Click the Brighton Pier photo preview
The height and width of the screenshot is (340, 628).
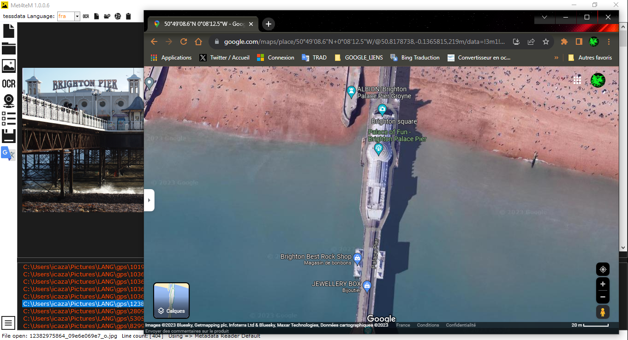click(83, 140)
